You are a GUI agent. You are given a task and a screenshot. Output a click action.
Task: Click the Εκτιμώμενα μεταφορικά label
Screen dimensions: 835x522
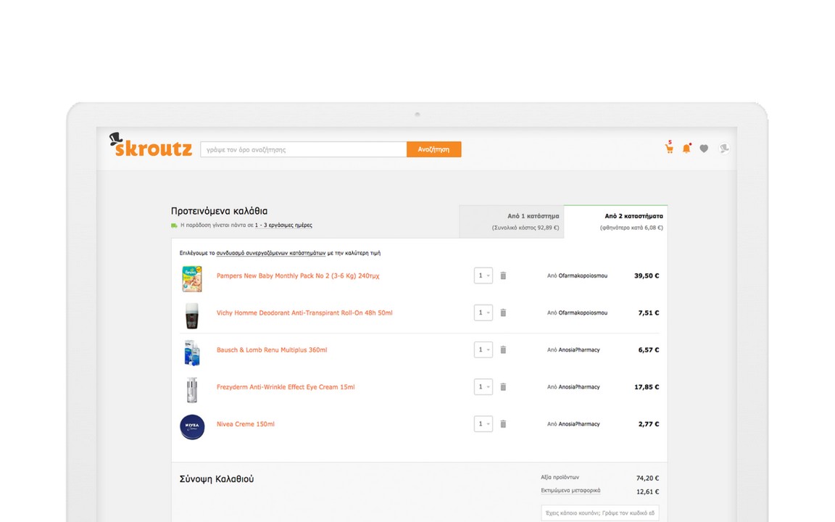coord(570,491)
